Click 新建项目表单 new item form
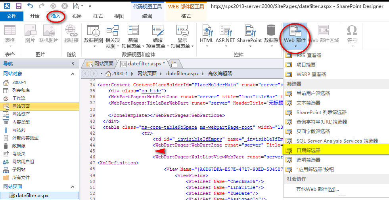Image resolution: width=389 pixels, height=200 pixels. click(133, 36)
